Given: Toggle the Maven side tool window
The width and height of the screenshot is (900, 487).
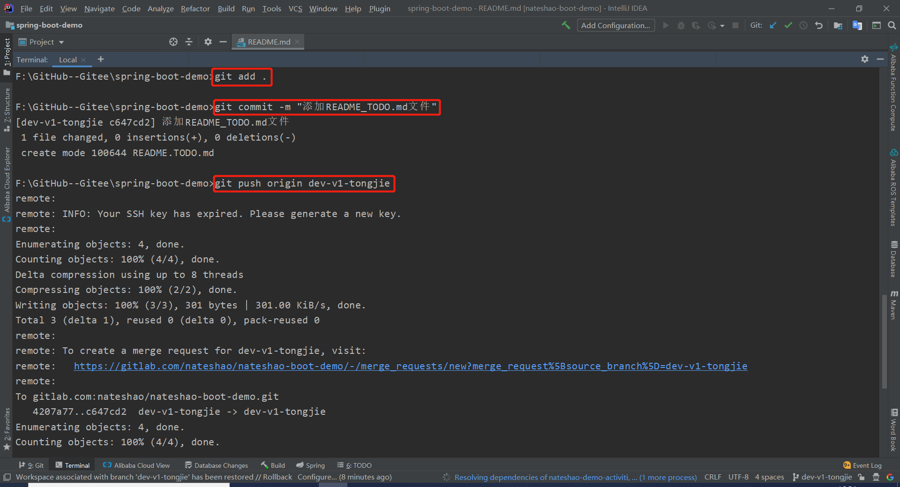Looking at the screenshot, I should tap(894, 305).
